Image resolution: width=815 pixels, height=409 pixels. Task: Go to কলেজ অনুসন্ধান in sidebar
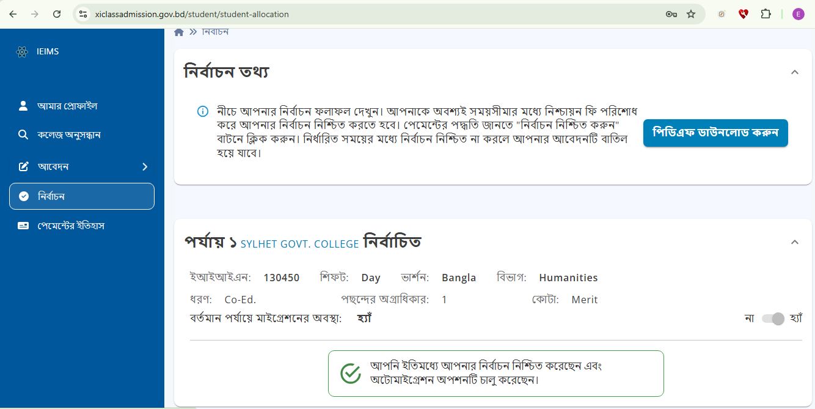tap(68, 134)
